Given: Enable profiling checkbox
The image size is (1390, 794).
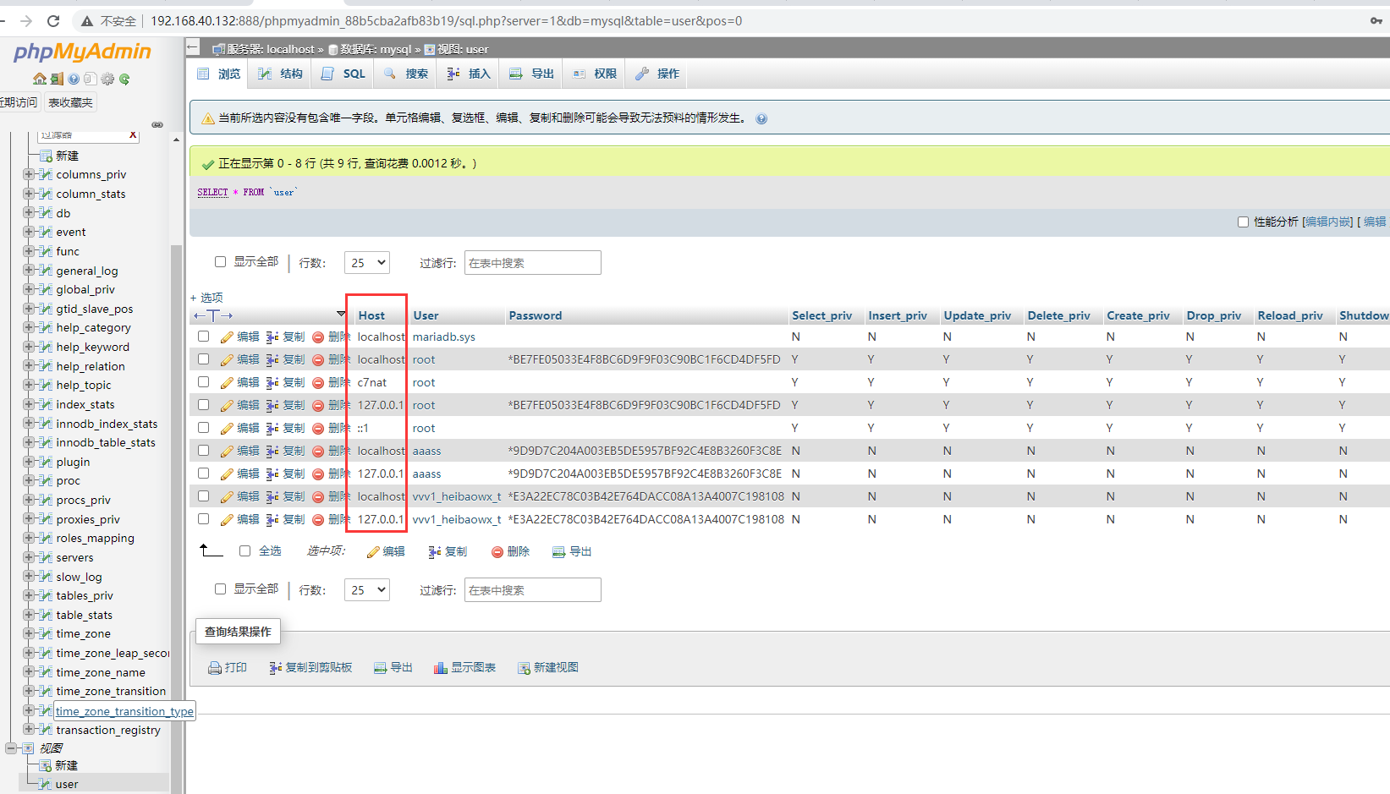Looking at the screenshot, I should point(1243,222).
